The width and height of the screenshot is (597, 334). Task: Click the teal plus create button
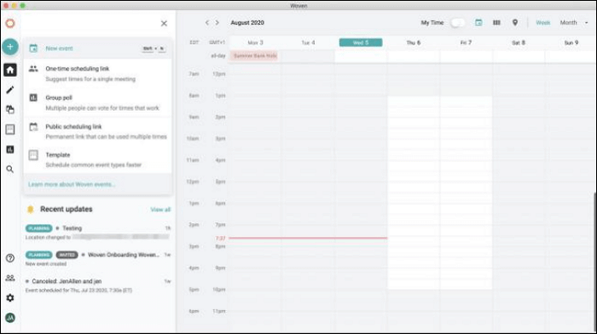10,47
